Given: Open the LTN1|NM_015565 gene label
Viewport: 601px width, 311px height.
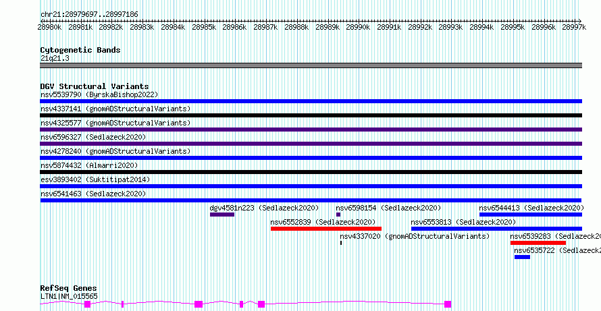Looking at the screenshot, I should click(69, 296).
